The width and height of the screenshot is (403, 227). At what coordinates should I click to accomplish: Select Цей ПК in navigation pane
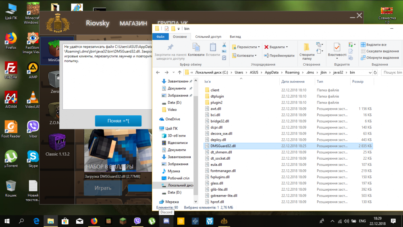(x=168, y=128)
